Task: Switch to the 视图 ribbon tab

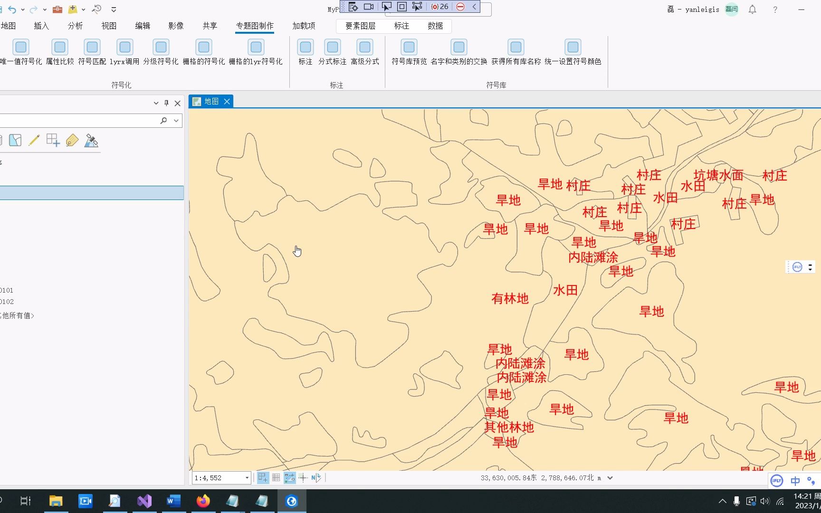Action: click(x=108, y=26)
